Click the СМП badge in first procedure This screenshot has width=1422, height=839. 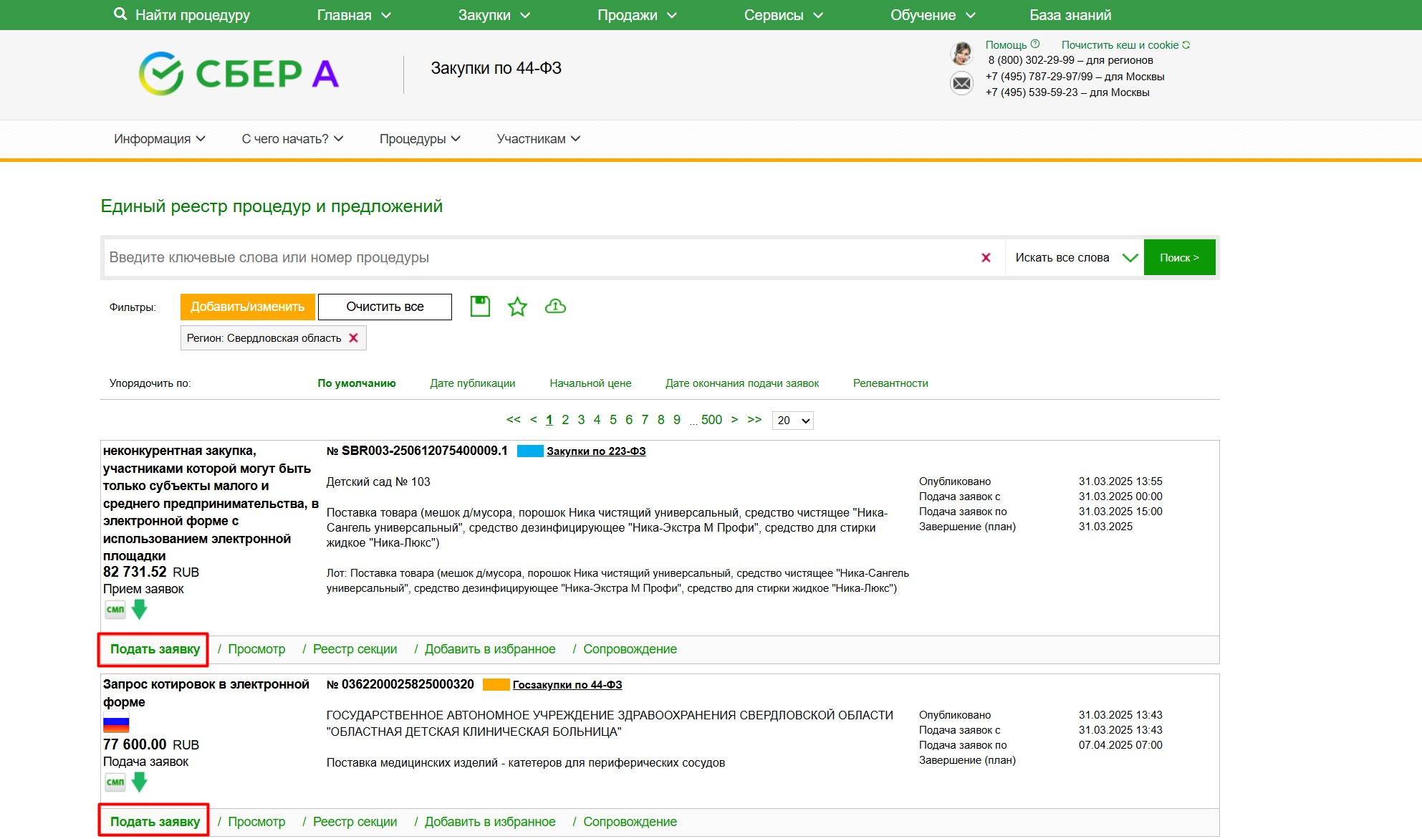click(115, 610)
